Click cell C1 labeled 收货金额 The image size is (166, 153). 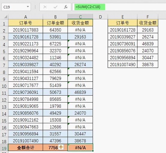click(80, 23)
